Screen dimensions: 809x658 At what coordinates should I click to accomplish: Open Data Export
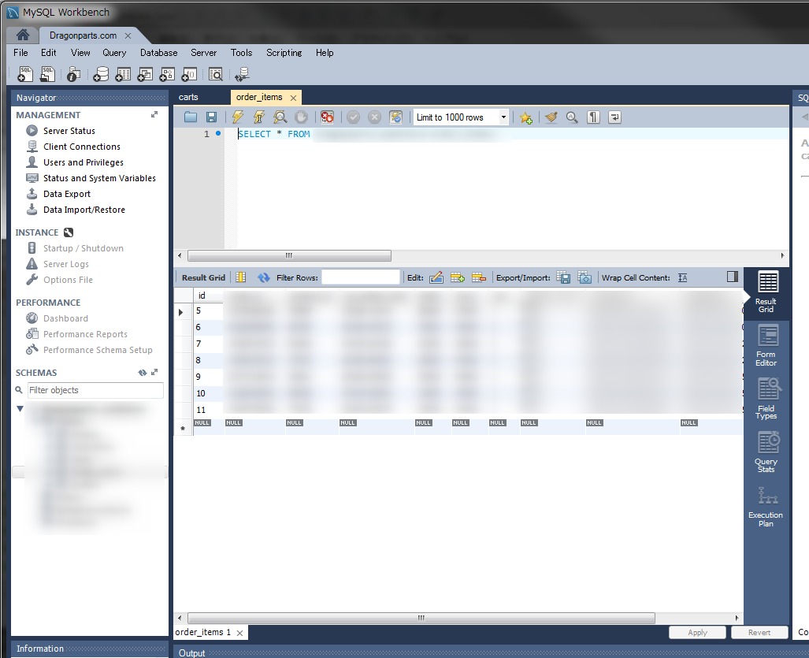[66, 194]
